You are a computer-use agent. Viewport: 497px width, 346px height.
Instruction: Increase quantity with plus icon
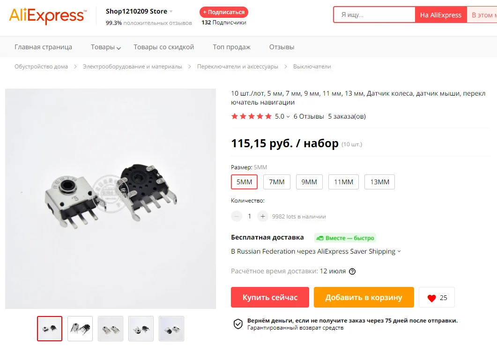point(262,216)
